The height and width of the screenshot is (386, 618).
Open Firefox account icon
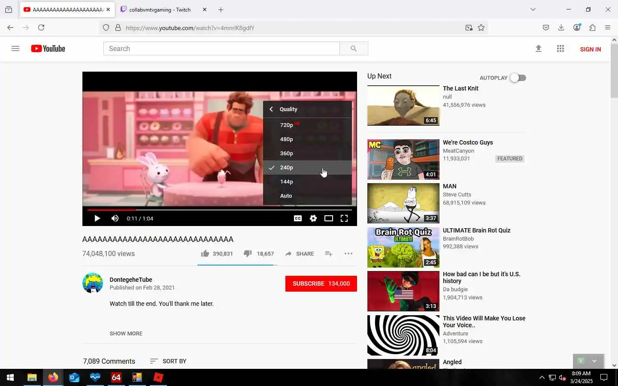[577, 27]
